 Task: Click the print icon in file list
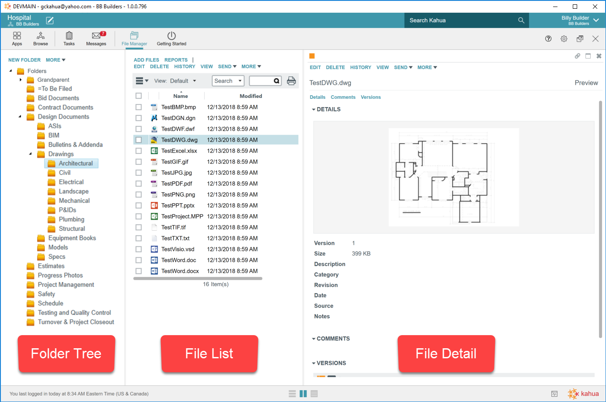tap(291, 81)
